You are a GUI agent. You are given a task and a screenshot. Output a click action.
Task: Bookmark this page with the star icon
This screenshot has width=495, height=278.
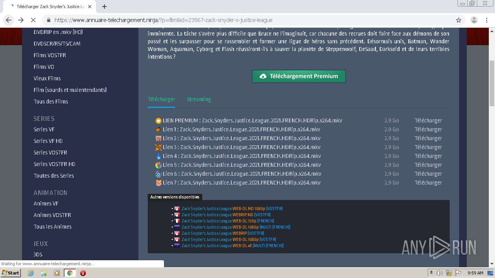pos(459,20)
